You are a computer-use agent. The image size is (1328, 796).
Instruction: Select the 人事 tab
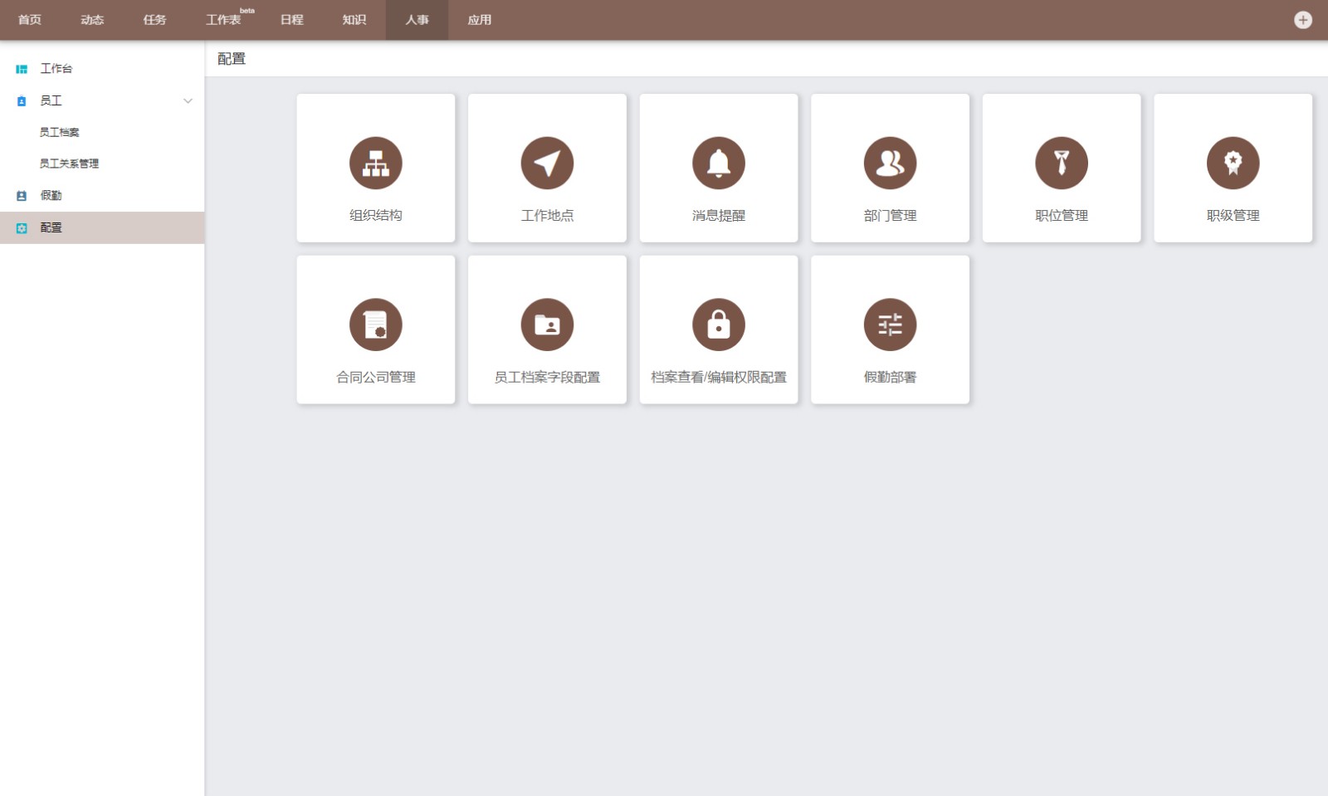(417, 20)
